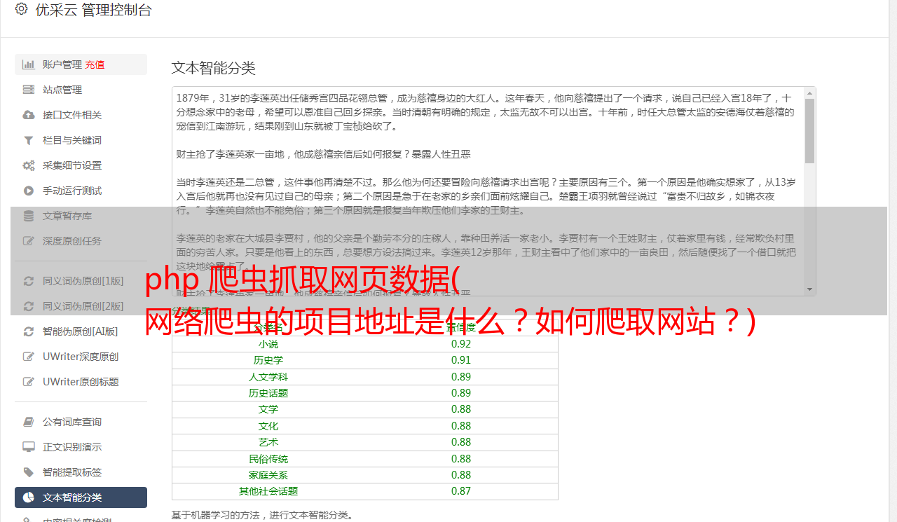Click the 小说 category cell
The image size is (897, 522).
[x=268, y=344]
